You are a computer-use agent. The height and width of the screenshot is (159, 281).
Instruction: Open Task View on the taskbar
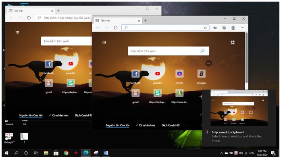(35, 153)
